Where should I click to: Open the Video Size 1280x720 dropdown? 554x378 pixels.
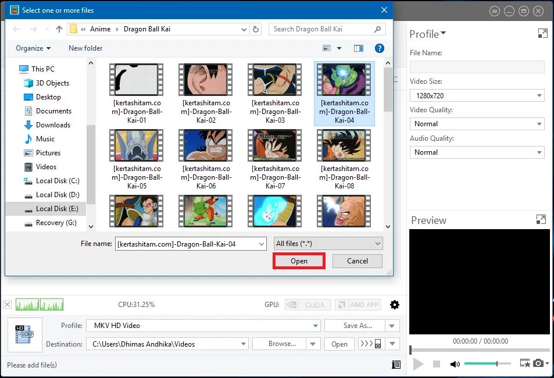coord(477,95)
